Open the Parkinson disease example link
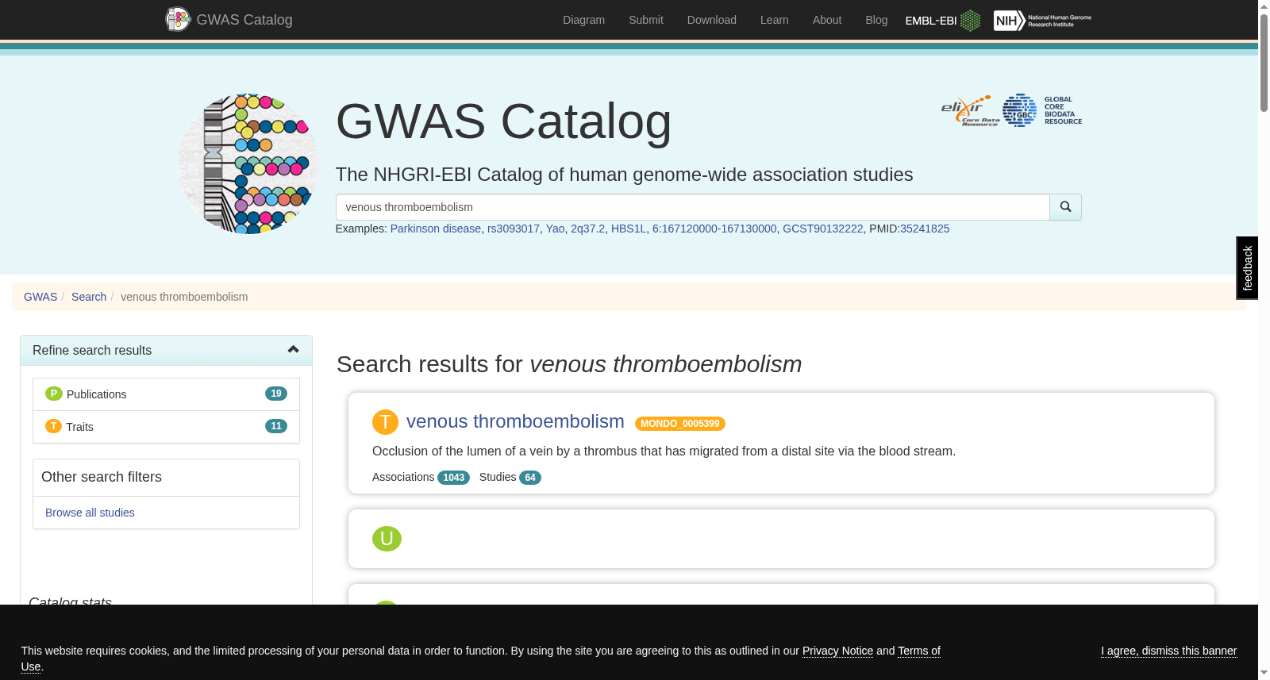 436,229
